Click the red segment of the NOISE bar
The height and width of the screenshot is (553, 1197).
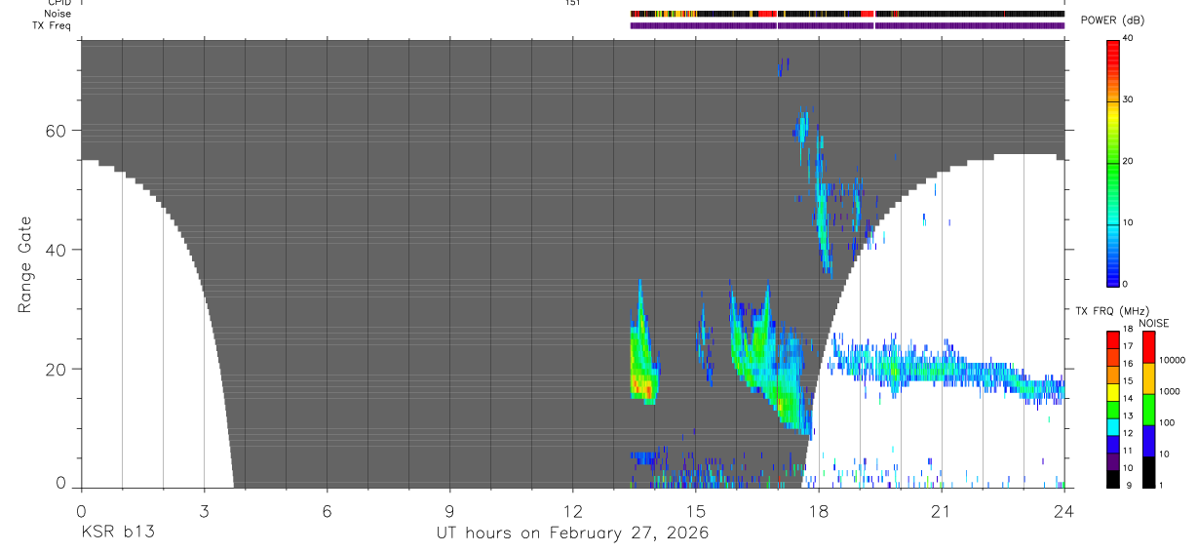pyautogui.click(x=1148, y=347)
